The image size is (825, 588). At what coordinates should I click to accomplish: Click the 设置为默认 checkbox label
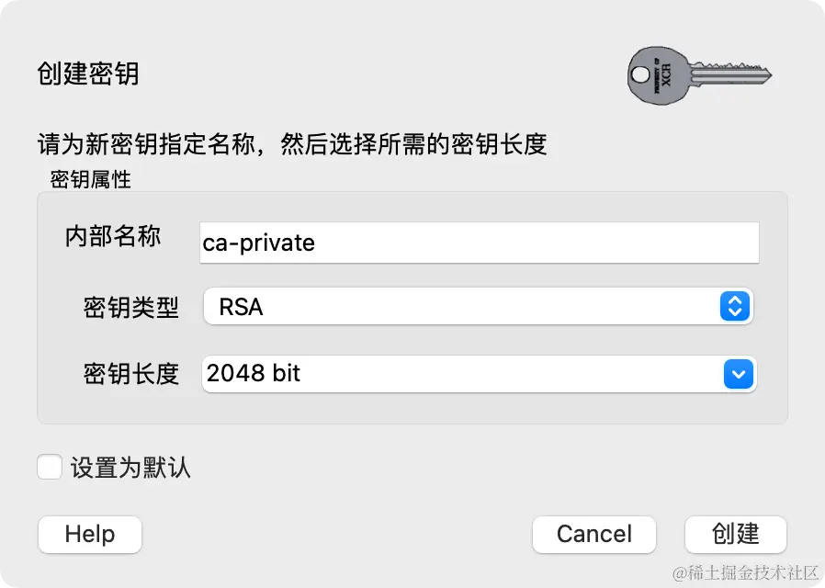click(130, 468)
